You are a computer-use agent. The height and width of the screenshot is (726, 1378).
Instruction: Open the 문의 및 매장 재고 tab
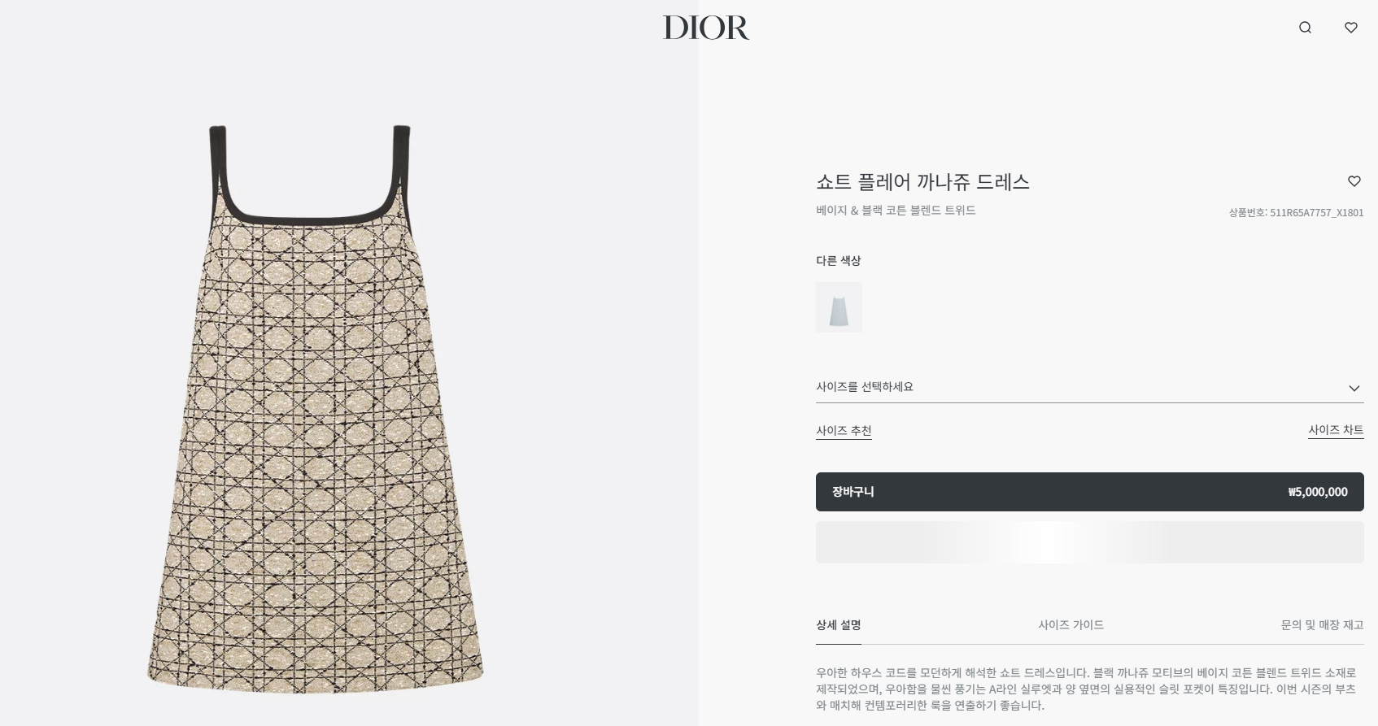[x=1322, y=624]
